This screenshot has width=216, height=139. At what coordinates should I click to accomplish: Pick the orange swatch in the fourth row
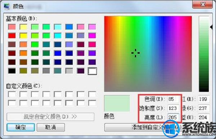pyautogui.click(x=23, y=53)
